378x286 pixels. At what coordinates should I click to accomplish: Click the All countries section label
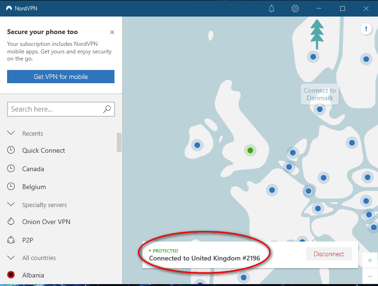39,258
